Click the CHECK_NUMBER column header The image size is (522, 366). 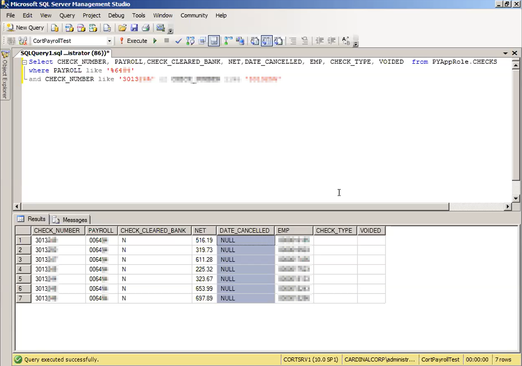(59, 230)
